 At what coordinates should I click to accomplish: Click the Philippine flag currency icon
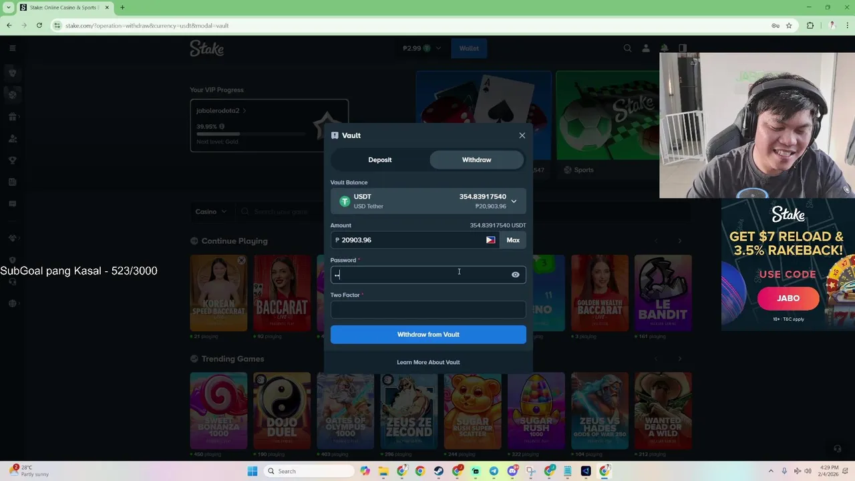(491, 240)
